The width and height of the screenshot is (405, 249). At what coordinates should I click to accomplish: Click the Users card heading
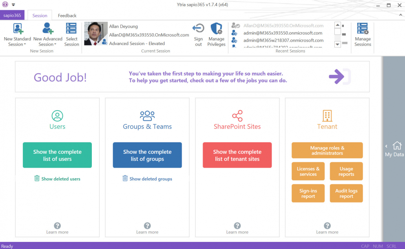click(x=57, y=127)
